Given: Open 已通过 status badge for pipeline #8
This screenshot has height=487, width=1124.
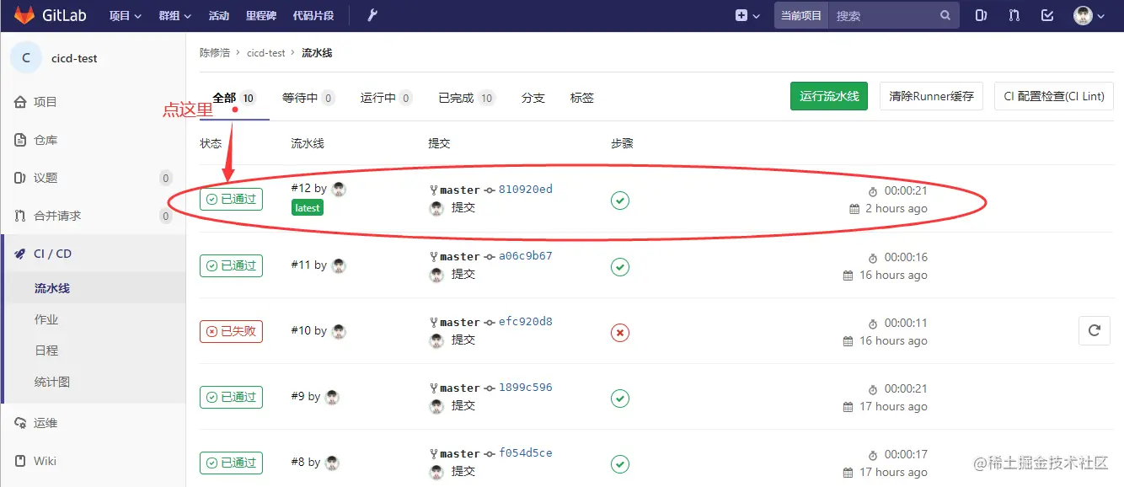Looking at the screenshot, I should (x=231, y=463).
